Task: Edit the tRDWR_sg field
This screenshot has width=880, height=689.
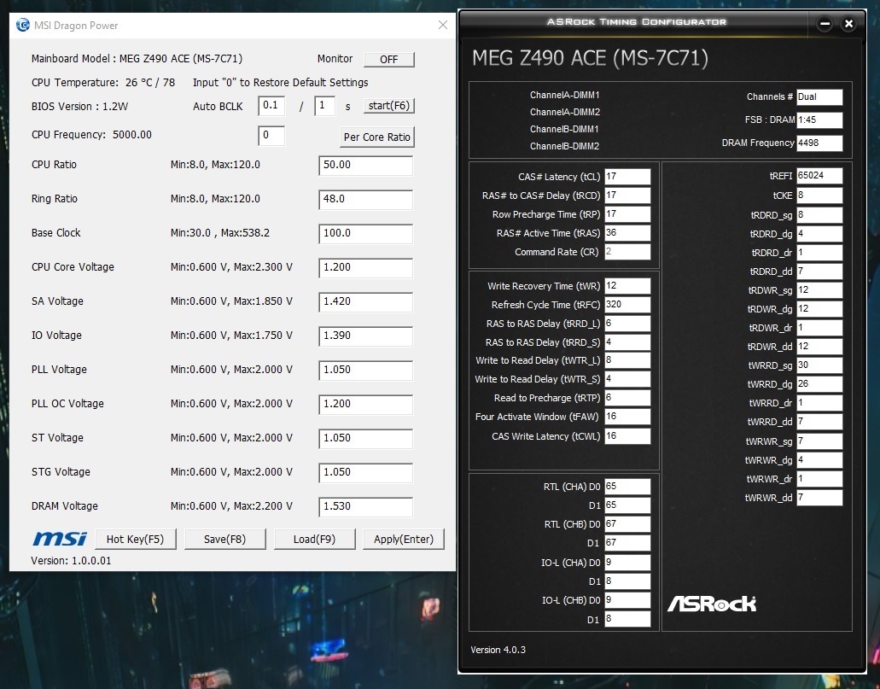Action: click(819, 290)
